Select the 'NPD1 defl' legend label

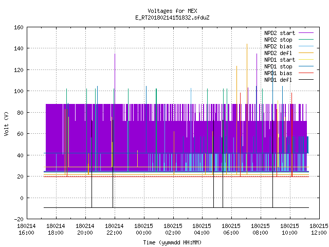tap(278, 80)
